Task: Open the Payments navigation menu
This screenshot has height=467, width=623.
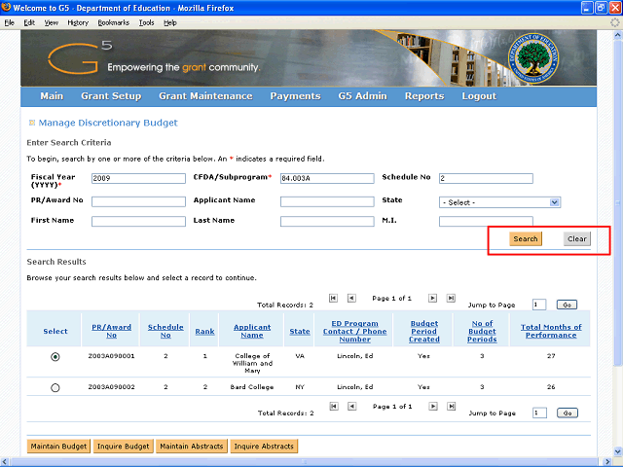Action: point(295,96)
